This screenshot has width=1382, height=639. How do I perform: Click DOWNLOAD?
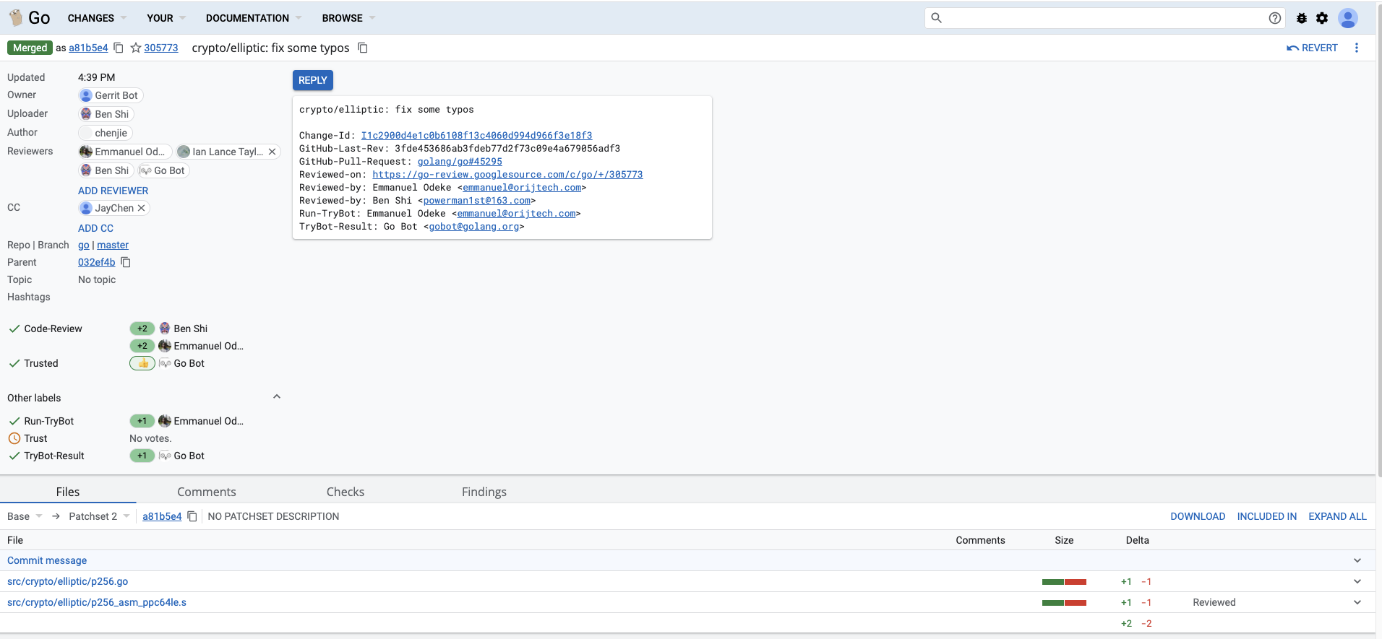pyautogui.click(x=1198, y=516)
